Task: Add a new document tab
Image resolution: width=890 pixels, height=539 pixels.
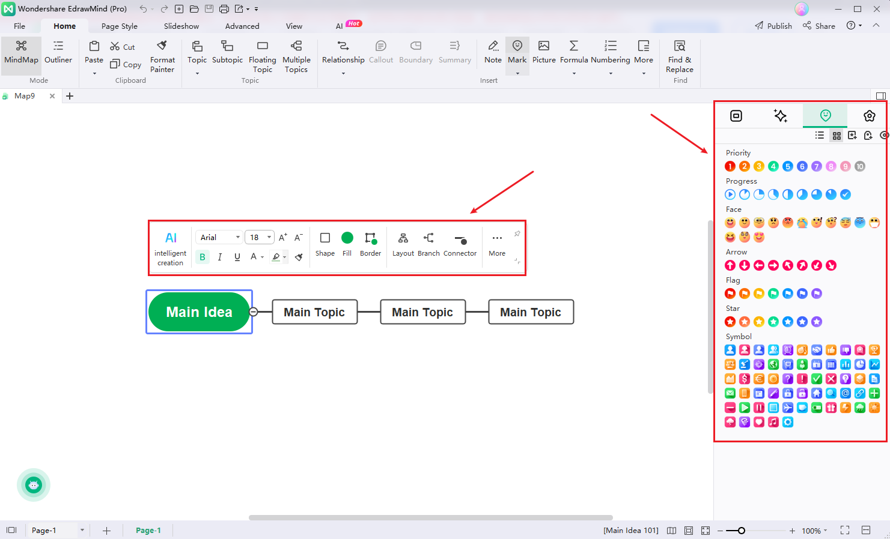Action: pyautogui.click(x=70, y=96)
